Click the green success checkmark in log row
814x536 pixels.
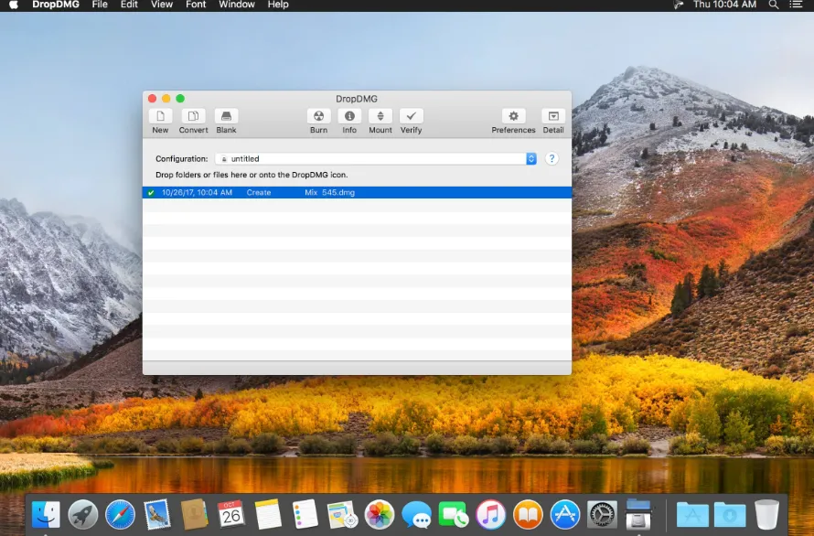tap(151, 193)
